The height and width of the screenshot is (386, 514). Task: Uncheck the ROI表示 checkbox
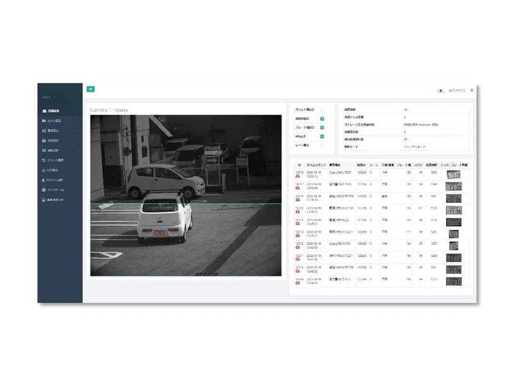(322, 136)
